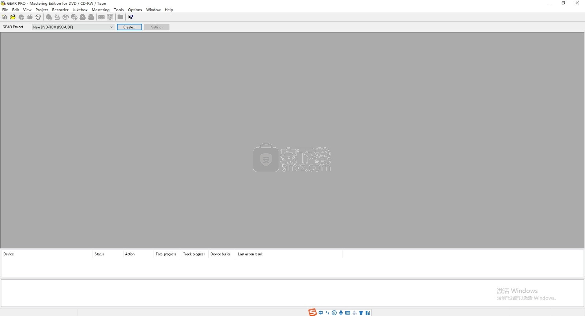Click the gray disc pie-chart toolbar icon
This screenshot has height=316, width=585.
pos(21,17)
